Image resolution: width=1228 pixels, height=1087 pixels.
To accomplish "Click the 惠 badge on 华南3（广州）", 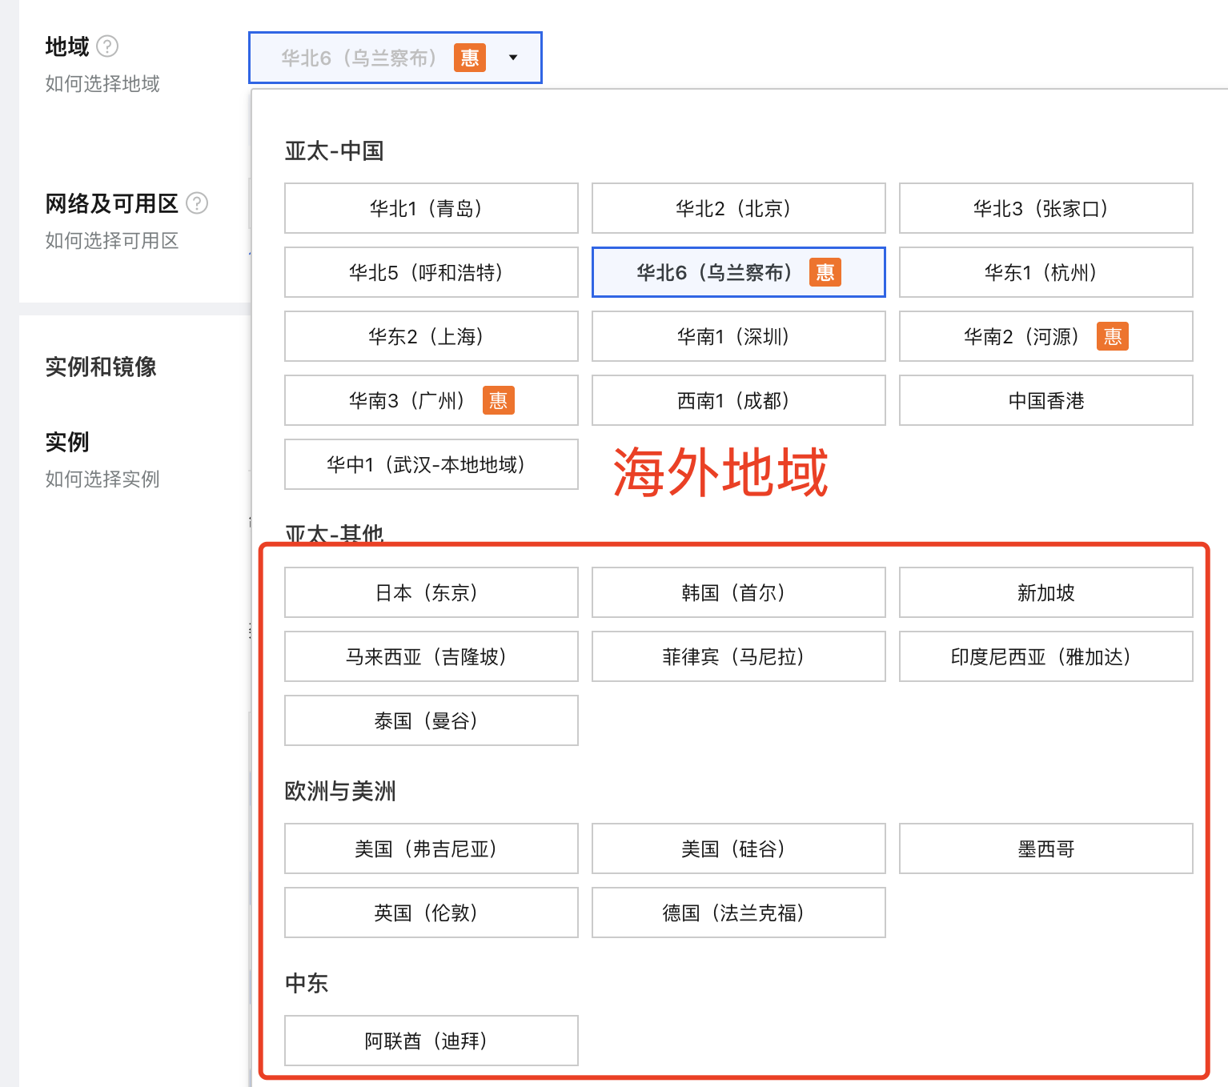I will pos(498,400).
